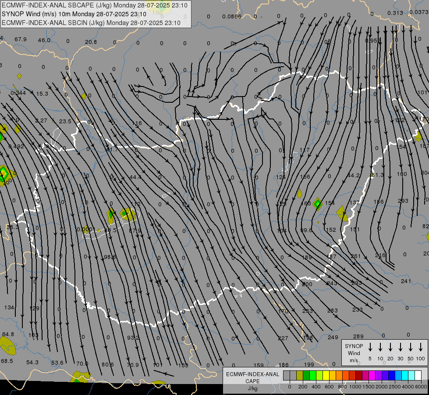Click the map value 0.0866
Screen dimensions: 429x395
pos(232,17)
